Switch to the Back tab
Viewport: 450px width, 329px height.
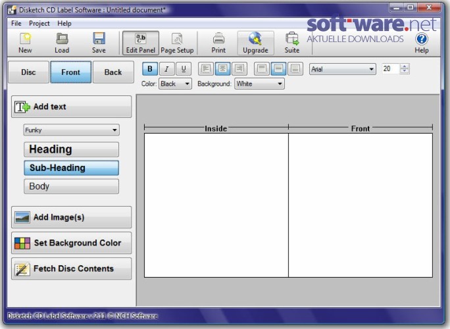pyautogui.click(x=113, y=72)
